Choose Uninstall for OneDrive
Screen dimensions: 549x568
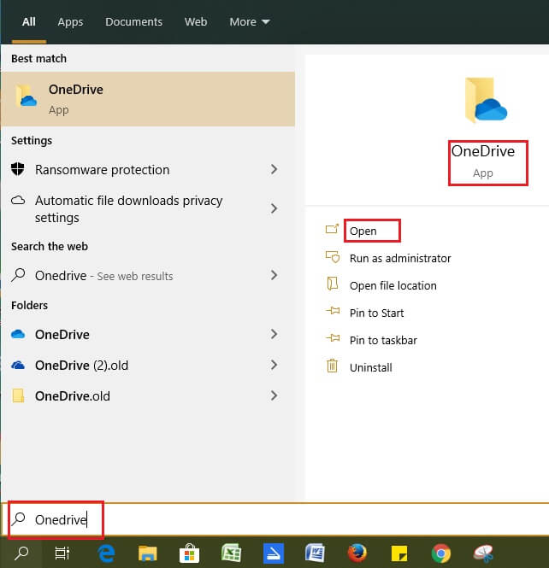371,367
